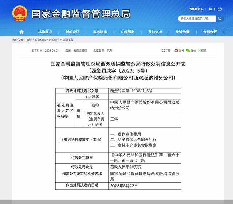Share article via 微信 (WeChat)
The width and height of the screenshot is (233, 204).
click(x=191, y=51)
